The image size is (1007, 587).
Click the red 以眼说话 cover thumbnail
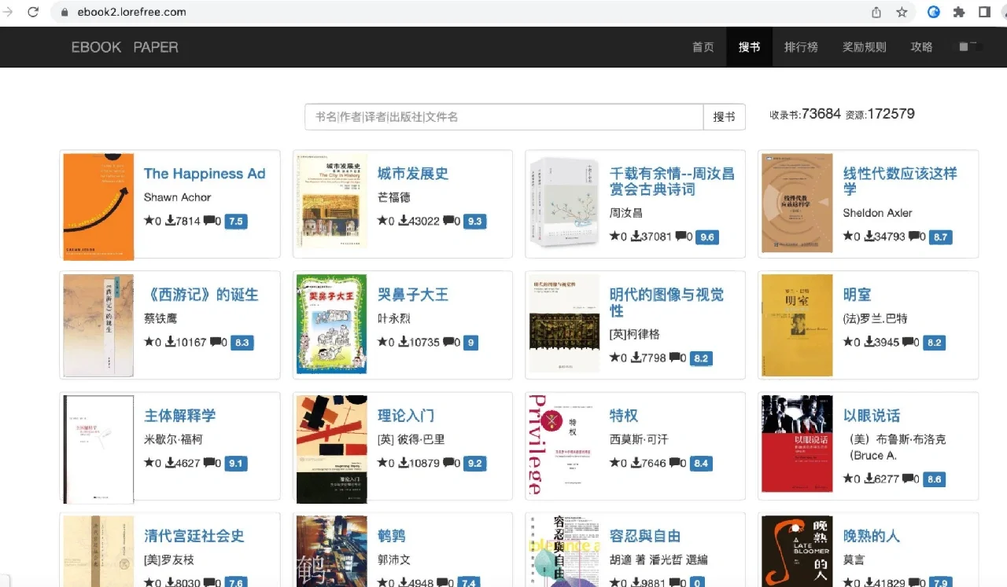coord(797,443)
